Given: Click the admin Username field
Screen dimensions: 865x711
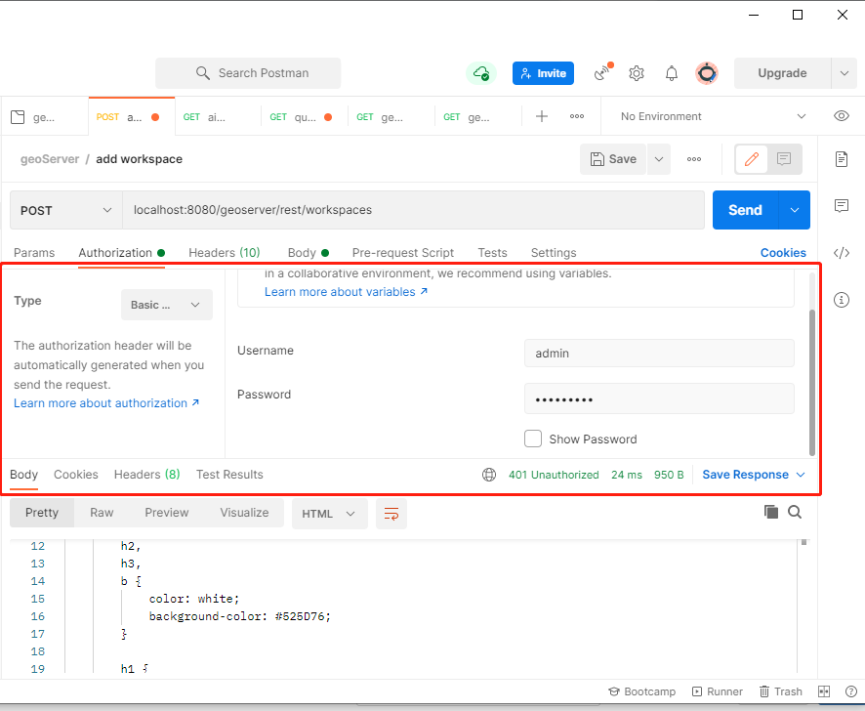Looking at the screenshot, I should pos(658,351).
